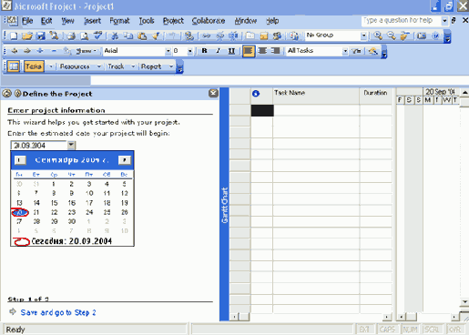Click the New blank project icon
This screenshot has height=335, width=469.
(x=14, y=36)
